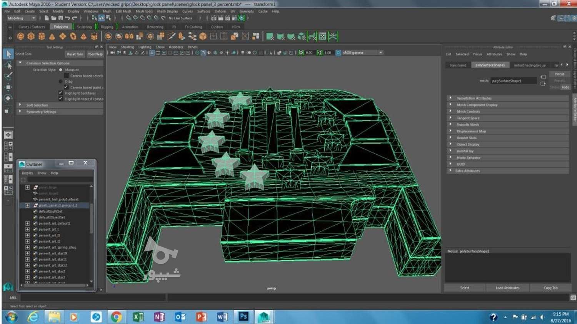This screenshot has width=577, height=324.
Task: Select the Paint Selection tool
Action: click(8, 76)
